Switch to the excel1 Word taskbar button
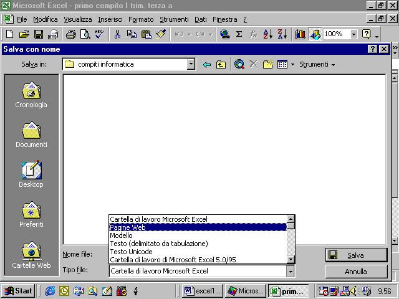This screenshot has width=399, height=299. pyautogui.click(x=203, y=291)
